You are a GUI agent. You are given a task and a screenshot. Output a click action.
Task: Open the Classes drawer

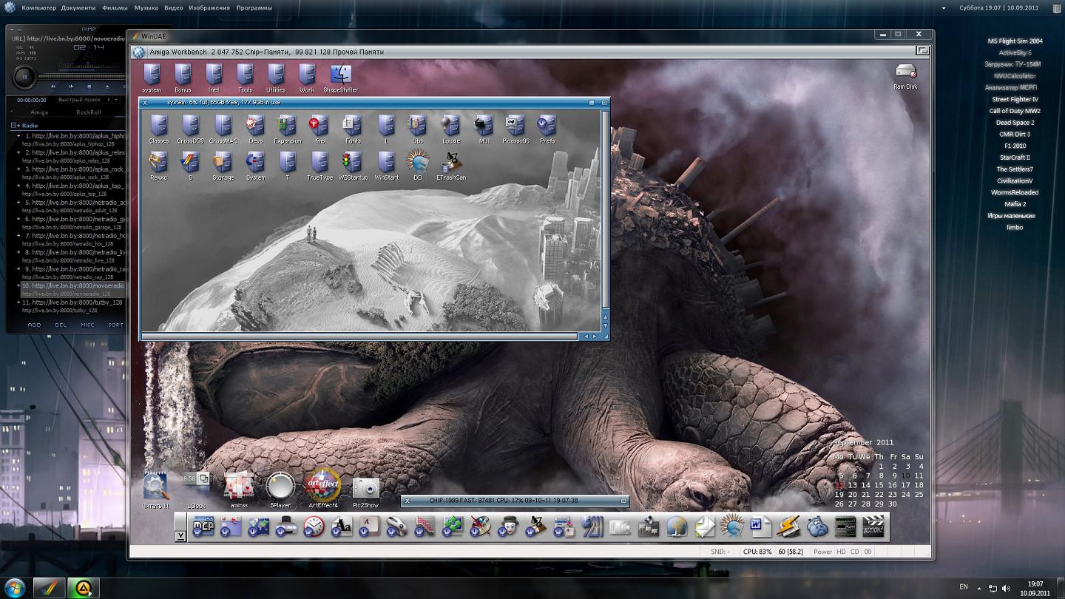158,129
